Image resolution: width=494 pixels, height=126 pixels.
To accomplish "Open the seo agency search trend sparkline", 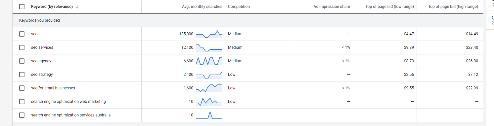I will [209, 61].
